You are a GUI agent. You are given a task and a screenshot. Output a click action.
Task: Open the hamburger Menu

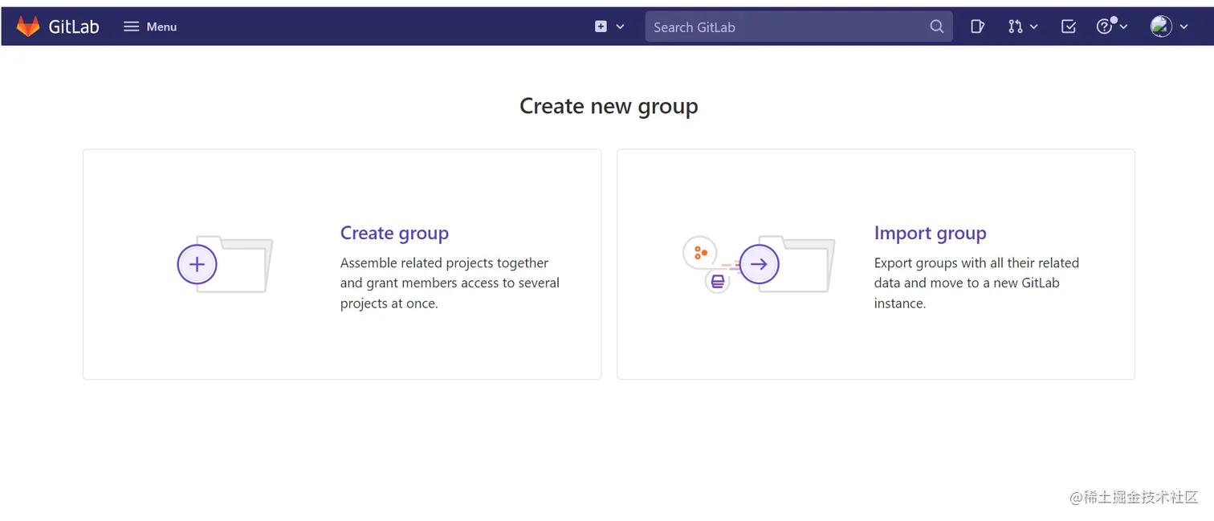point(150,26)
